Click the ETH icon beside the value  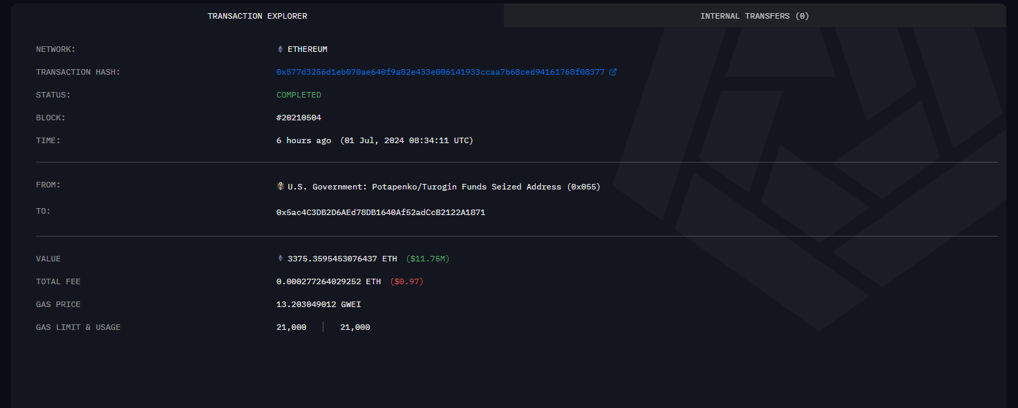pos(280,259)
